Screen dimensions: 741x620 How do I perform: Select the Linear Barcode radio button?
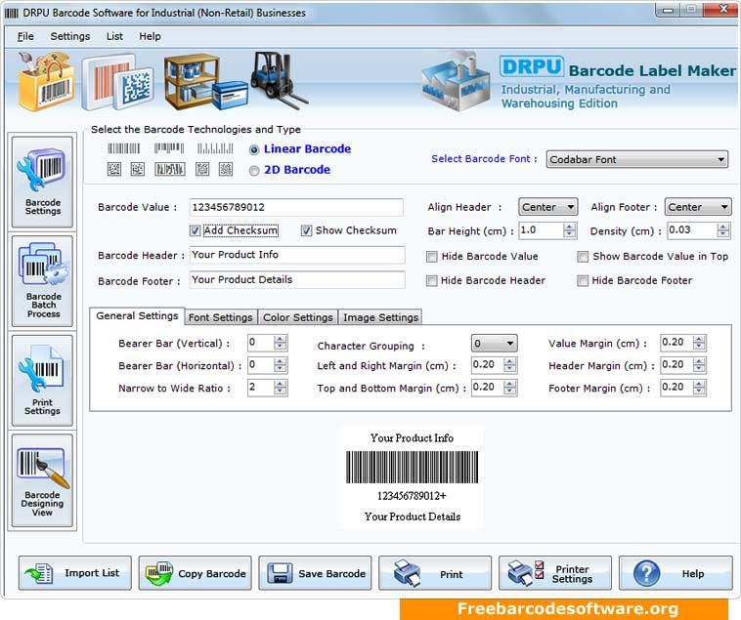(254, 150)
